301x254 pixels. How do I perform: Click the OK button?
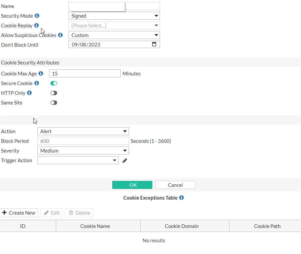(x=132, y=185)
